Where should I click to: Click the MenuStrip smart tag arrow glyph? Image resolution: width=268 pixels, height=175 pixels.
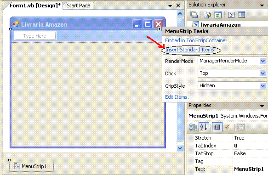159,29
